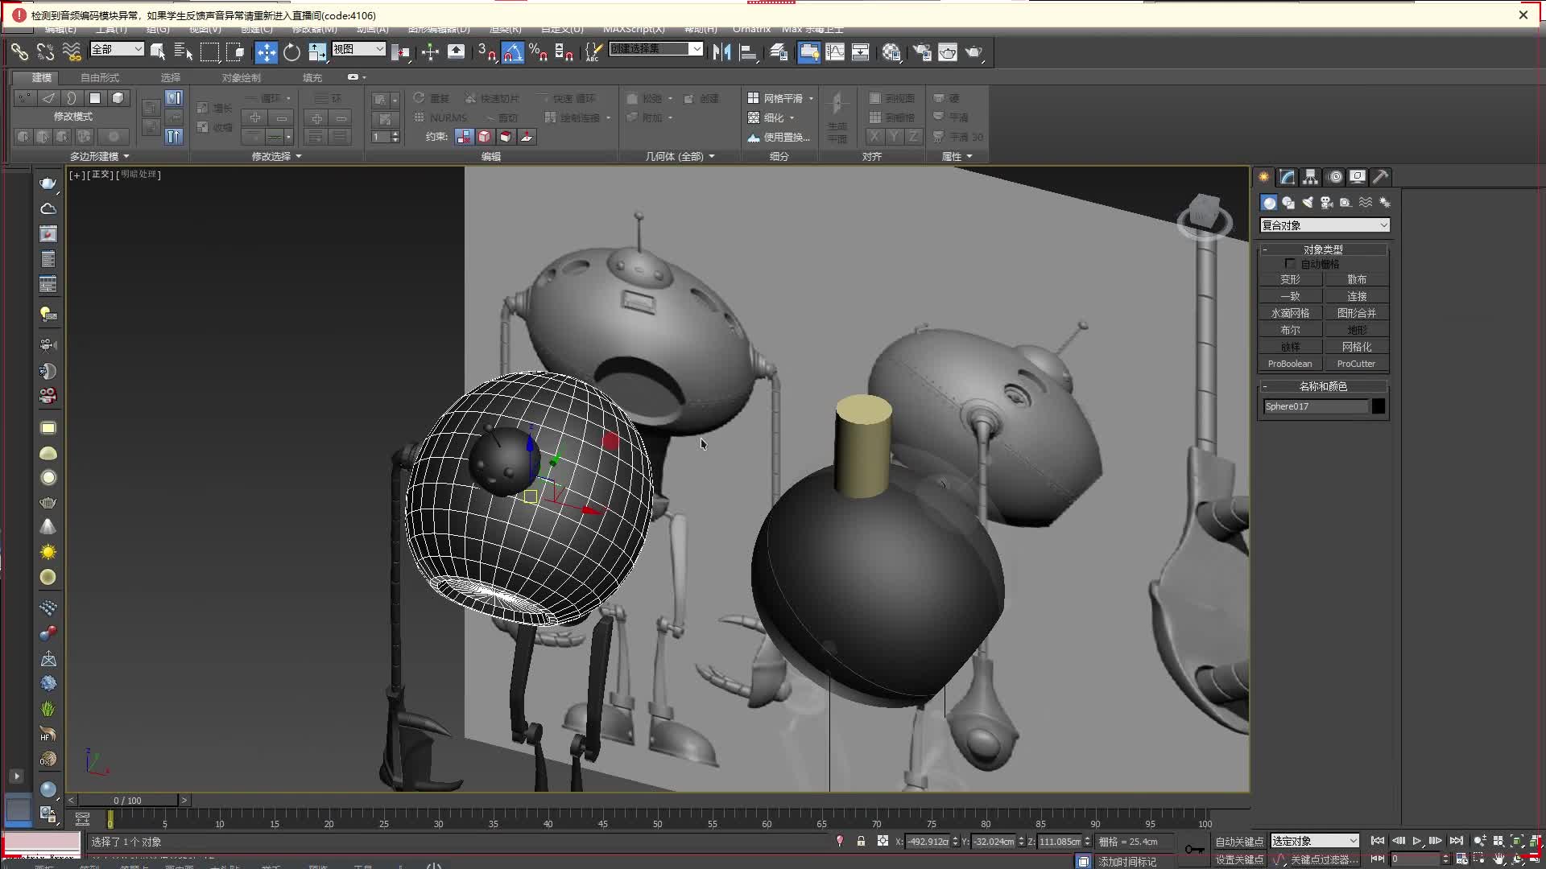Click the 布尔 compound object button
This screenshot has height=869, width=1546.
(x=1290, y=330)
